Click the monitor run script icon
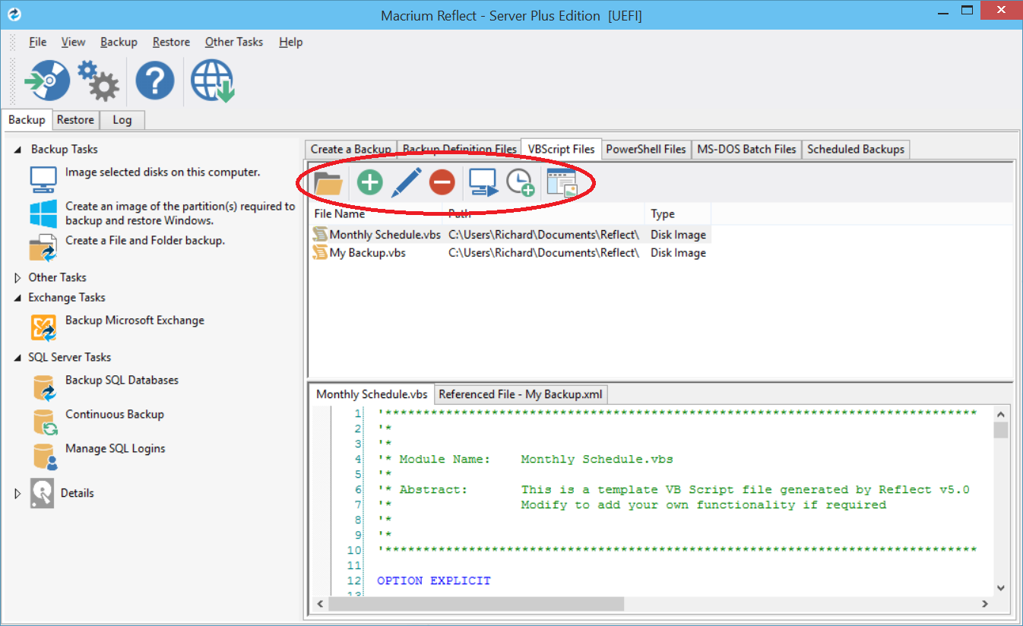 coord(483,182)
